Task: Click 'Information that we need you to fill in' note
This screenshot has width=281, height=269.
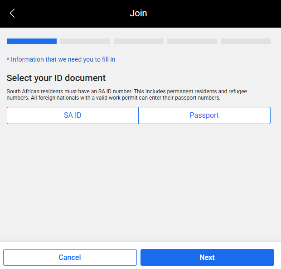Action: pyautogui.click(x=61, y=59)
